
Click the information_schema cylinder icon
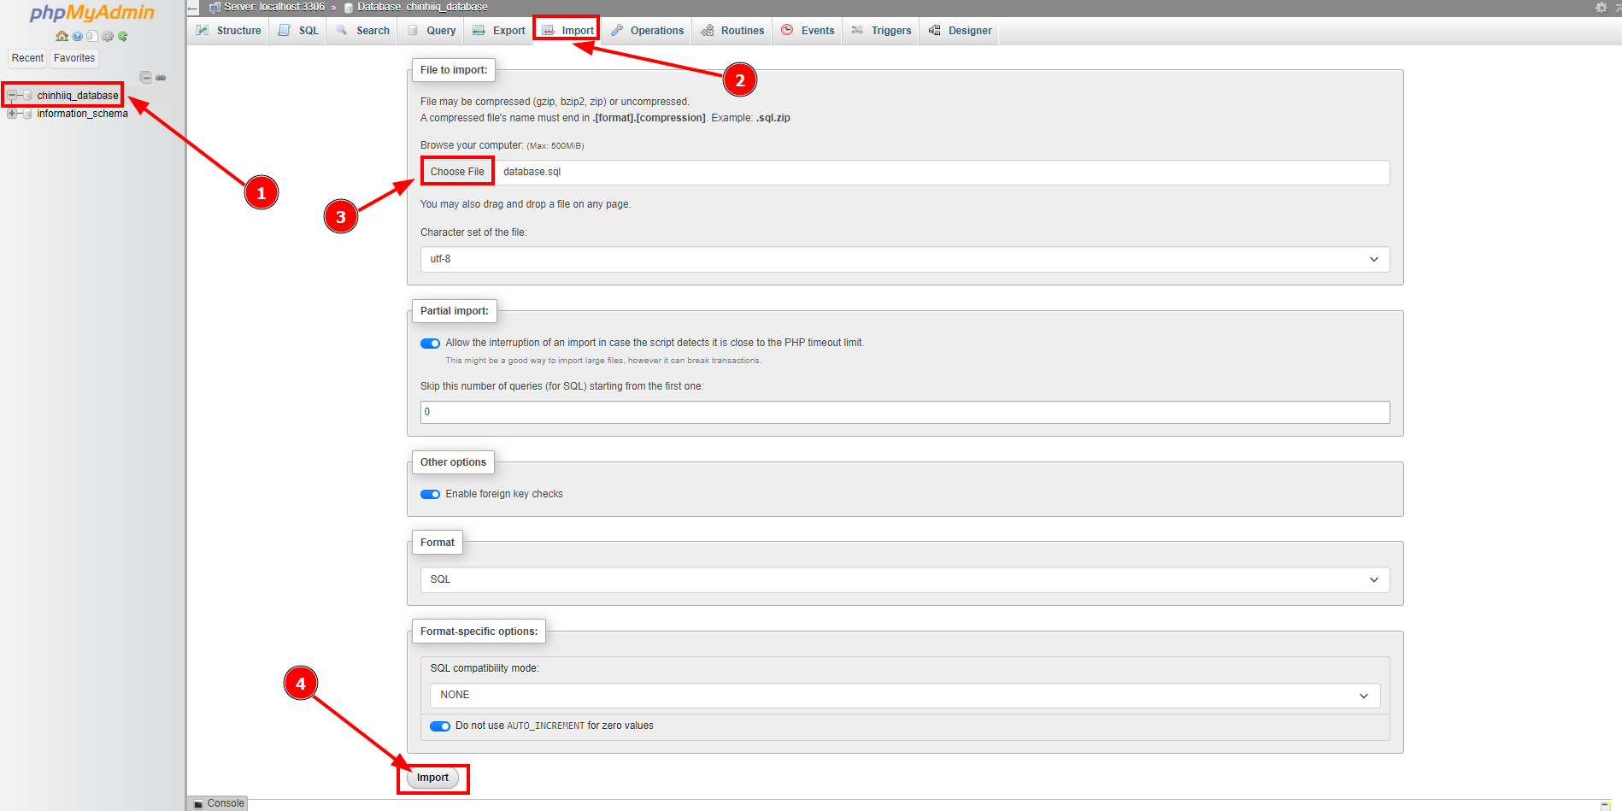click(x=27, y=114)
